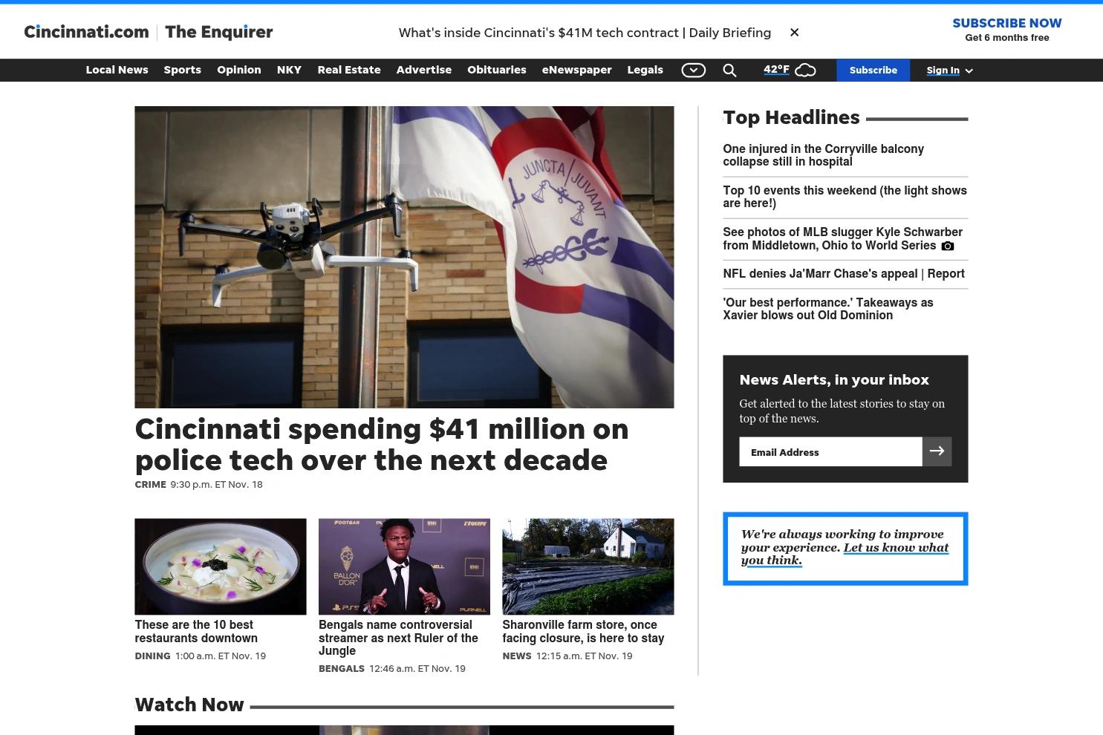Open the Obituaries section

point(496,70)
